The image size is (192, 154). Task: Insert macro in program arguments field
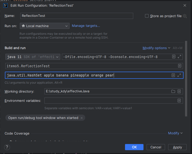pos(173,75)
